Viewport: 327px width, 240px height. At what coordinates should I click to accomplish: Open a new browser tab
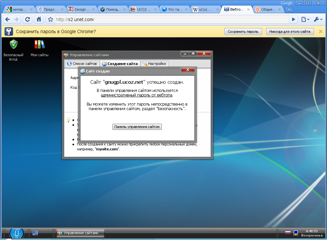289,9
